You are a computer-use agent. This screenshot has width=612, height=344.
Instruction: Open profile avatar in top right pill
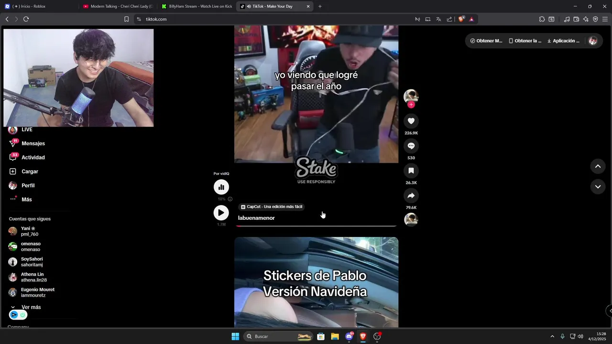(x=593, y=41)
